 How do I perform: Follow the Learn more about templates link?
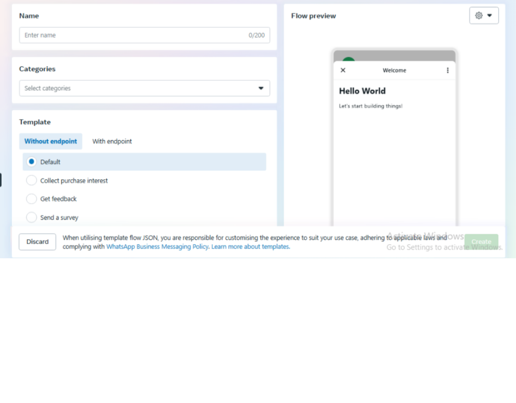(x=251, y=247)
